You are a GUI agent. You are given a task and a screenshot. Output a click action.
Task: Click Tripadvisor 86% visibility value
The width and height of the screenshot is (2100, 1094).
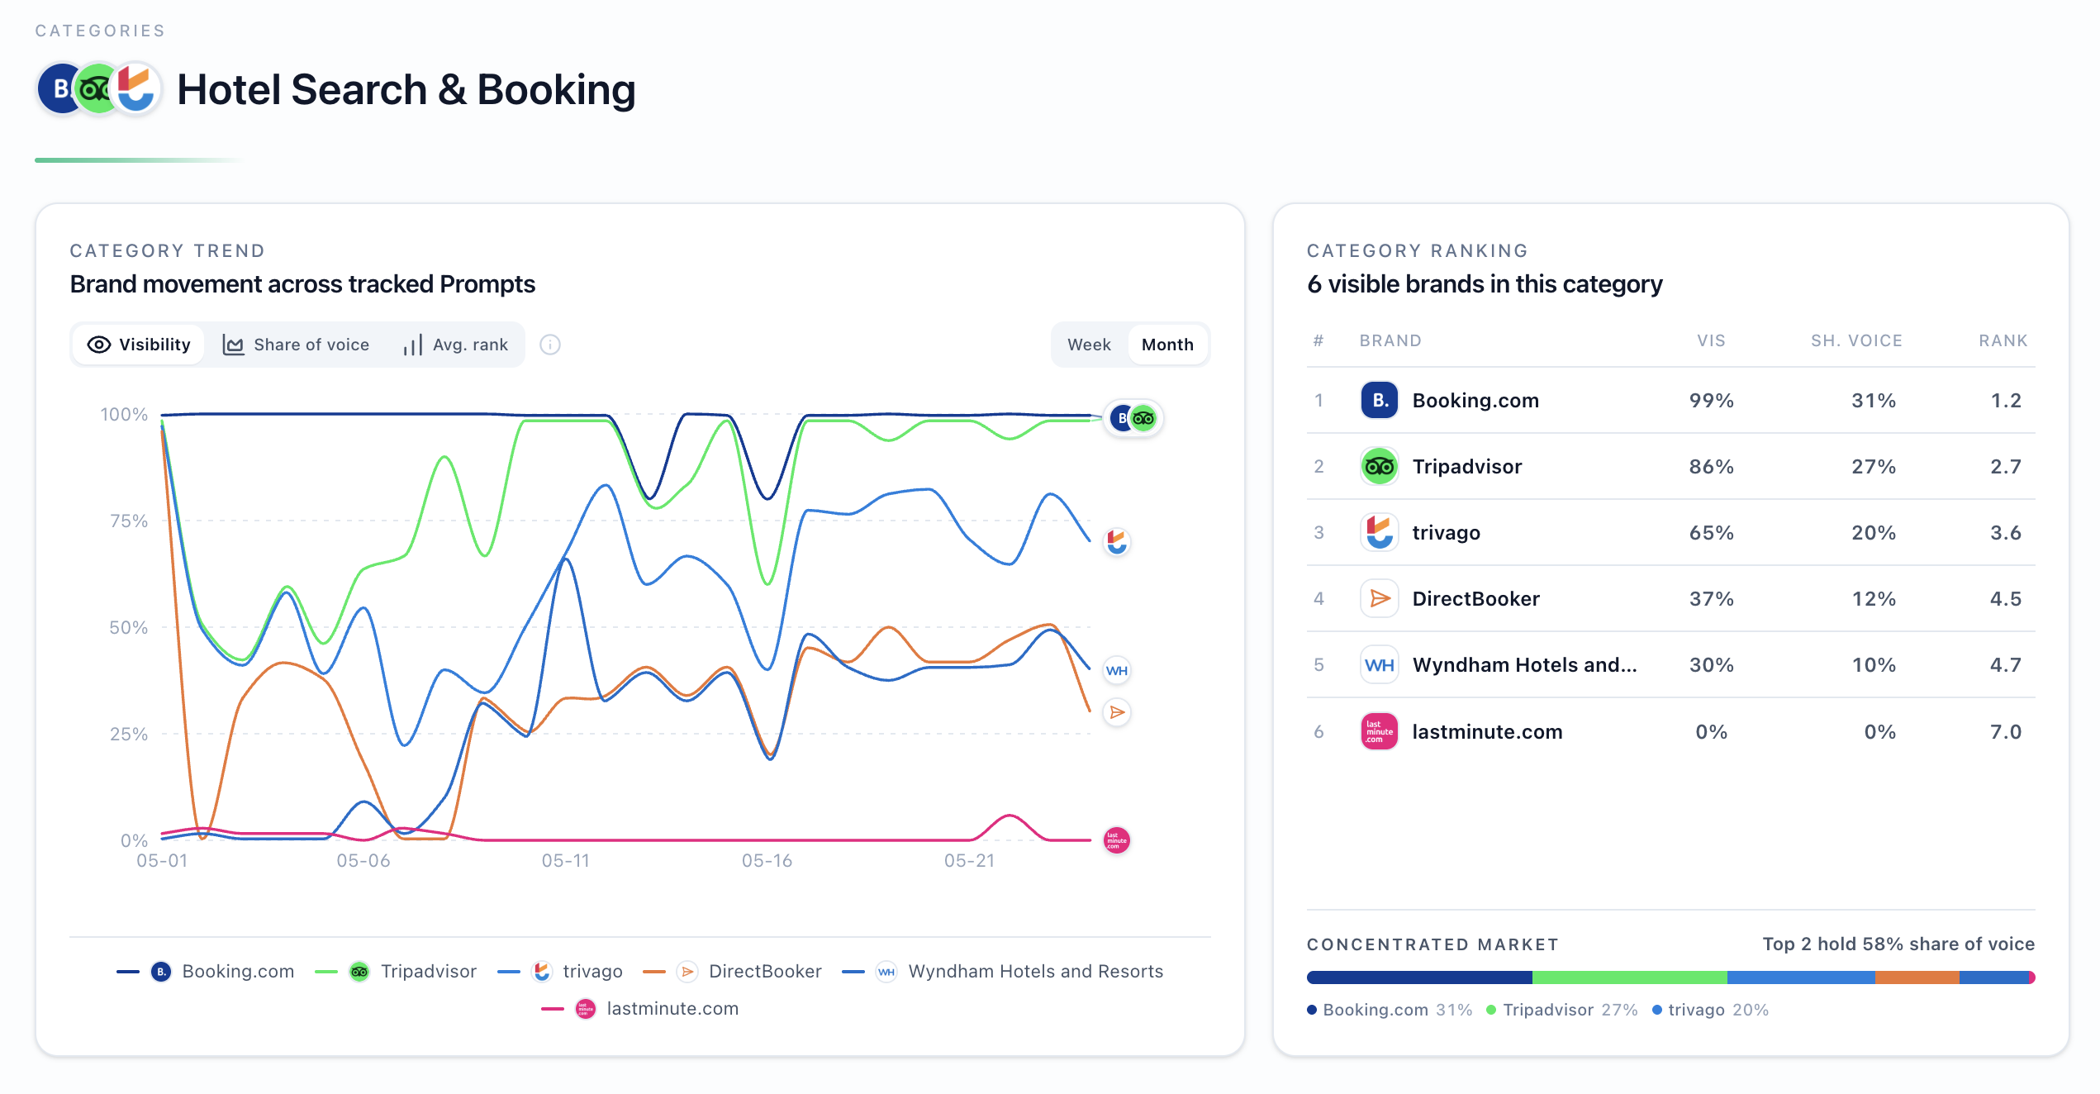point(1711,467)
